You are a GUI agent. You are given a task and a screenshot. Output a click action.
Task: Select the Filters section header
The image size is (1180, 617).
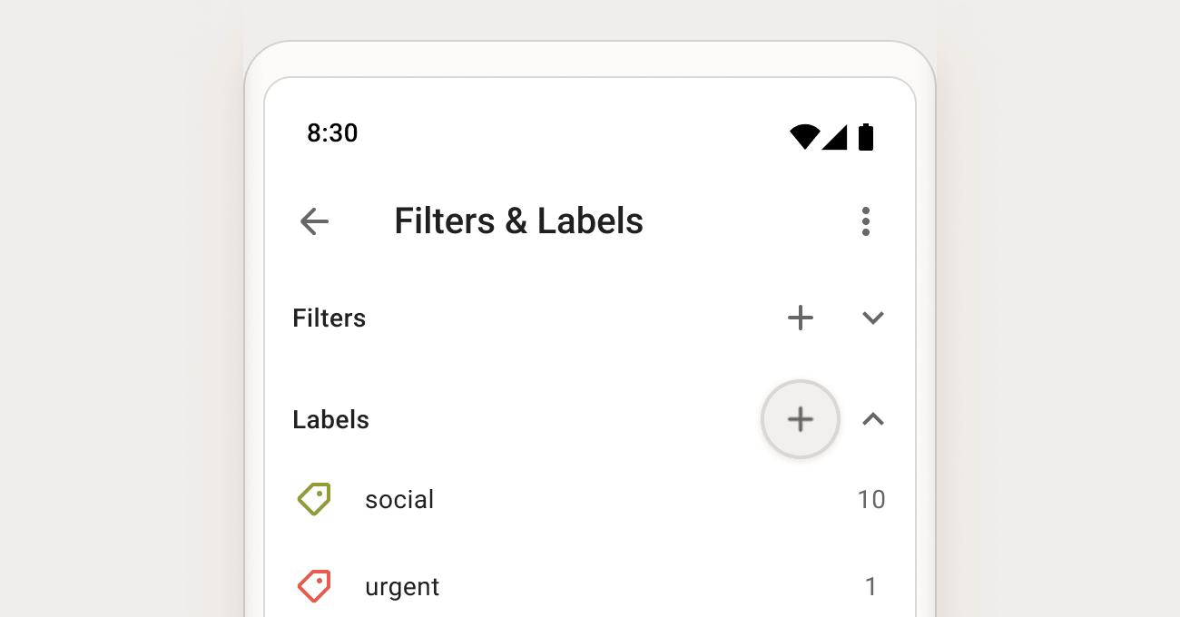[x=329, y=318]
